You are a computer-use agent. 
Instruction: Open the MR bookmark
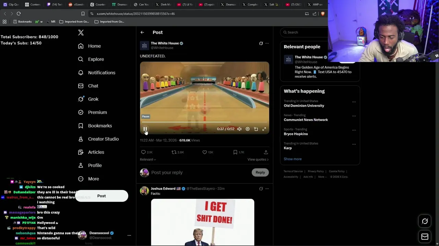click(50, 22)
